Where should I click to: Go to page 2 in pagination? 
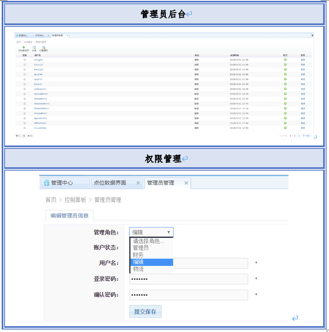[295, 136]
